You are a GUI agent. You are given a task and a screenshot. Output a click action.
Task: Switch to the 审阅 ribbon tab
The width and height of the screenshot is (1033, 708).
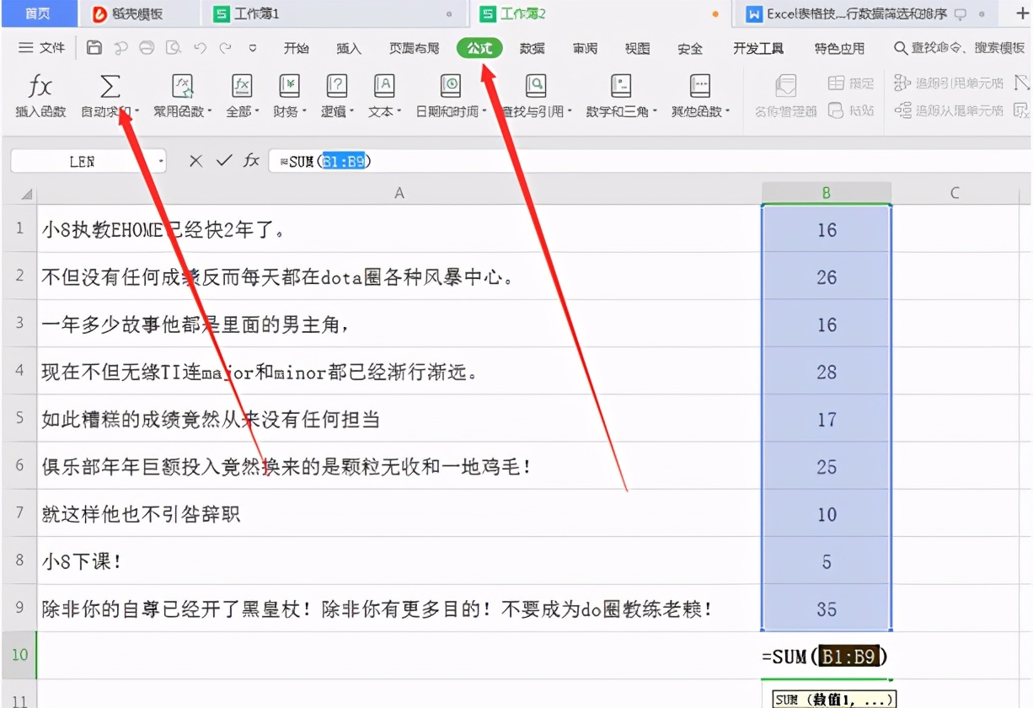[585, 48]
